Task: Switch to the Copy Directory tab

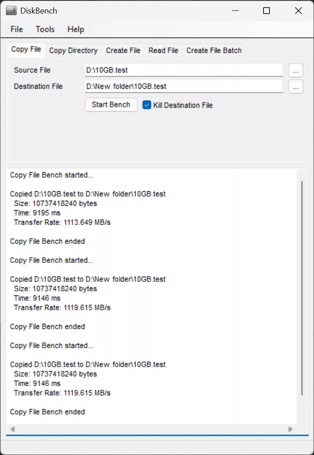Action: [x=73, y=51]
